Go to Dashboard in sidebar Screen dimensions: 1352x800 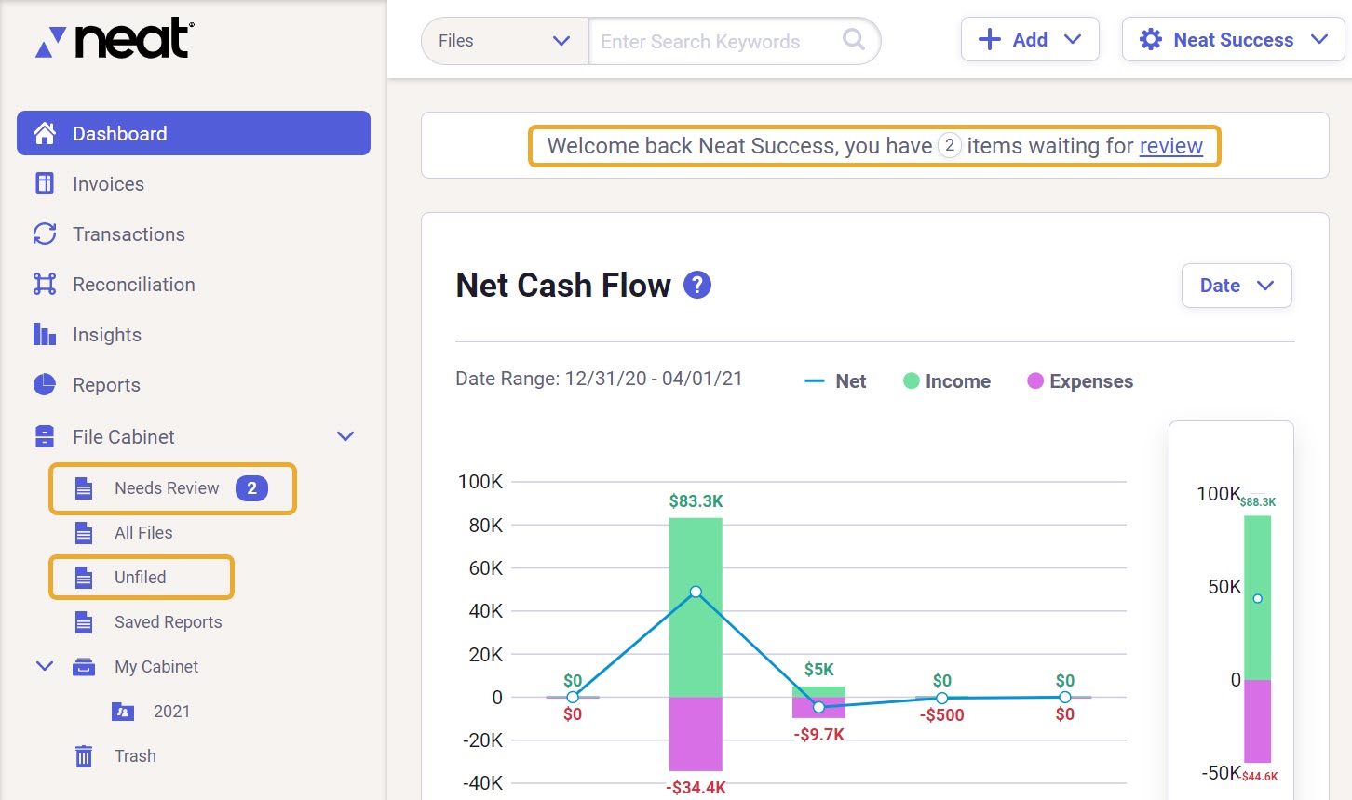[194, 133]
